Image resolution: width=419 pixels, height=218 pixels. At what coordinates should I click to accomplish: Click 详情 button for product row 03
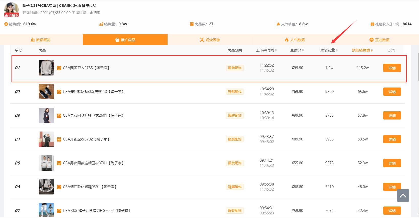392,116
